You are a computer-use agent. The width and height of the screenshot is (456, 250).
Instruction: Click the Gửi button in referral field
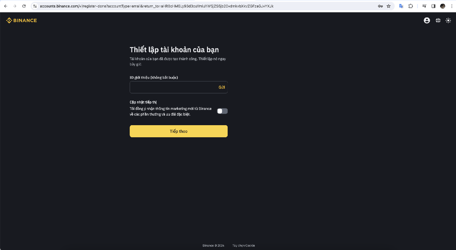(x=222, y=87)
